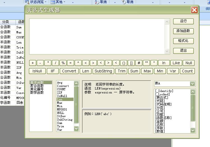Select 数学函数 function category
The image size is (210, 147).
tap(37, 93)
